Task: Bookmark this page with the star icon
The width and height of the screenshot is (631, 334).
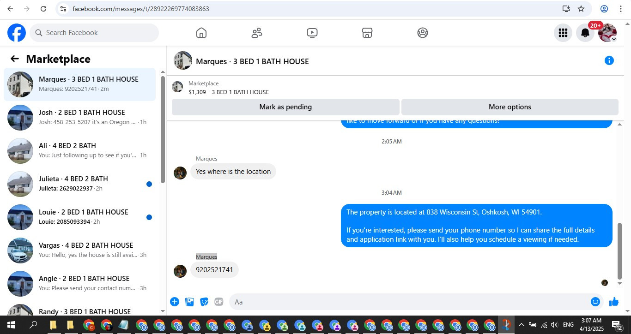Action: point(581,9)
